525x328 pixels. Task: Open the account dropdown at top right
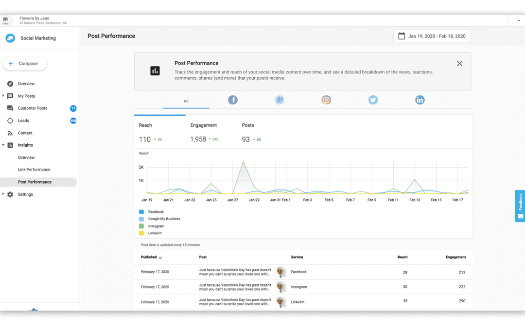[x=519, y=21]
